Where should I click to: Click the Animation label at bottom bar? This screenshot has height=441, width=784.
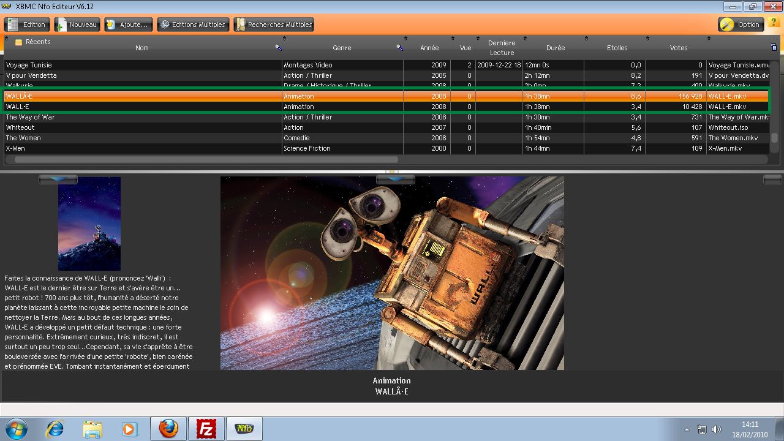(392, 381)
